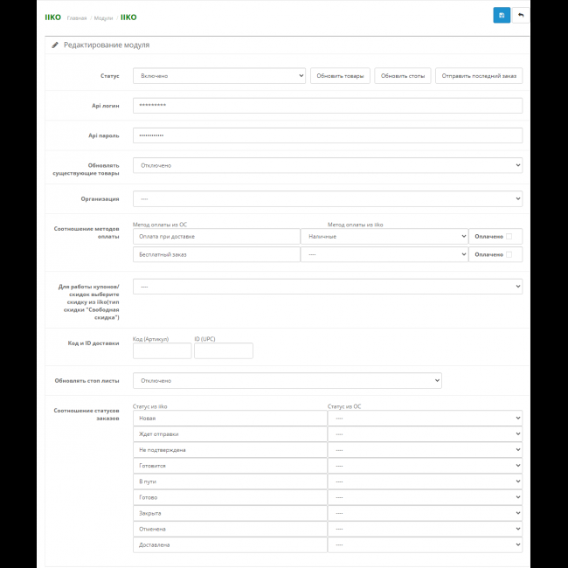Select the ID (UPC) input field
The width and height of the screenshot is (568, 568).
click(x=223, y=350)
